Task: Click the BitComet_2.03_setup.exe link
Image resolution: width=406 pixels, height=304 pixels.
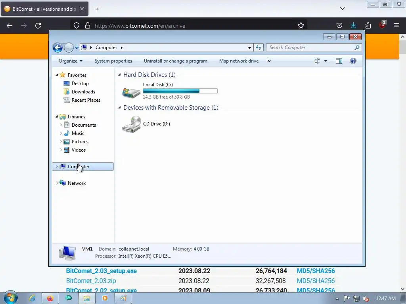Action: click(101, 271)
